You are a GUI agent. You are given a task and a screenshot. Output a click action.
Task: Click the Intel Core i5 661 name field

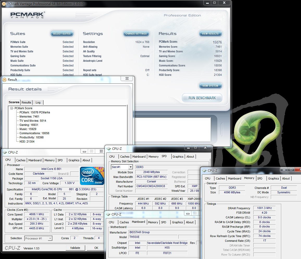[x=51, y=169]
